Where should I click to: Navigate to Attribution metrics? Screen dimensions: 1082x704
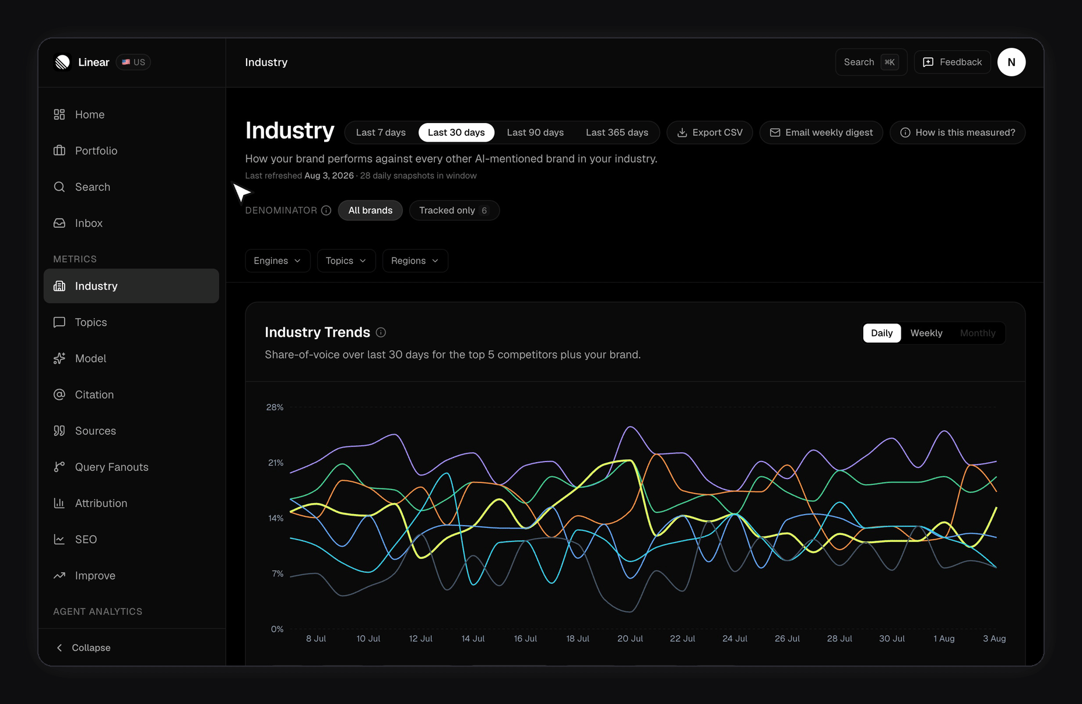[131, 503]
